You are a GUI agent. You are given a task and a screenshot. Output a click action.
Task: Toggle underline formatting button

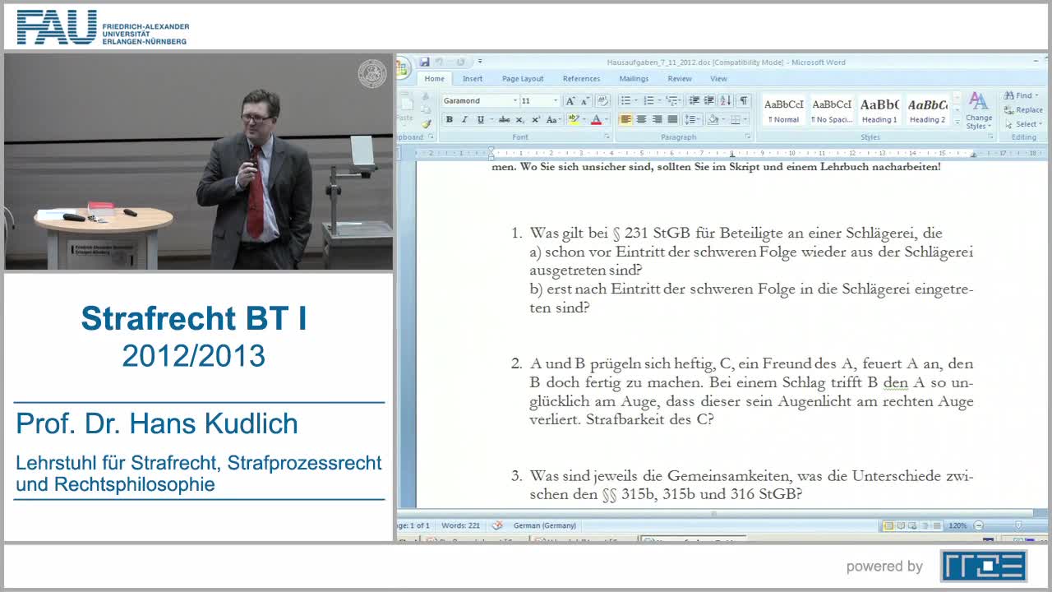(x=481, y=120)
